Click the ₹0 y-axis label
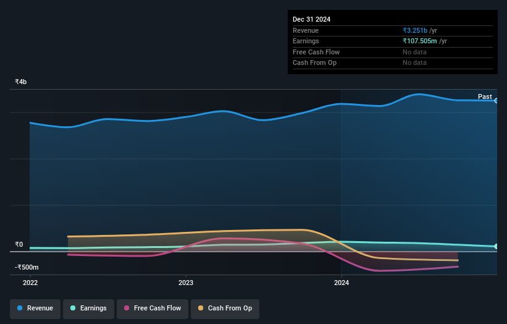The width and height of the screenshot is (507, 324). pyautogui.click(x=19, y=244)
